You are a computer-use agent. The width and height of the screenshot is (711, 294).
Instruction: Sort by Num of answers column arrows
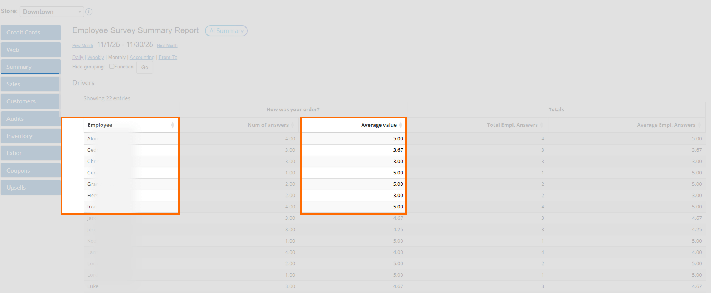[292, 125]
